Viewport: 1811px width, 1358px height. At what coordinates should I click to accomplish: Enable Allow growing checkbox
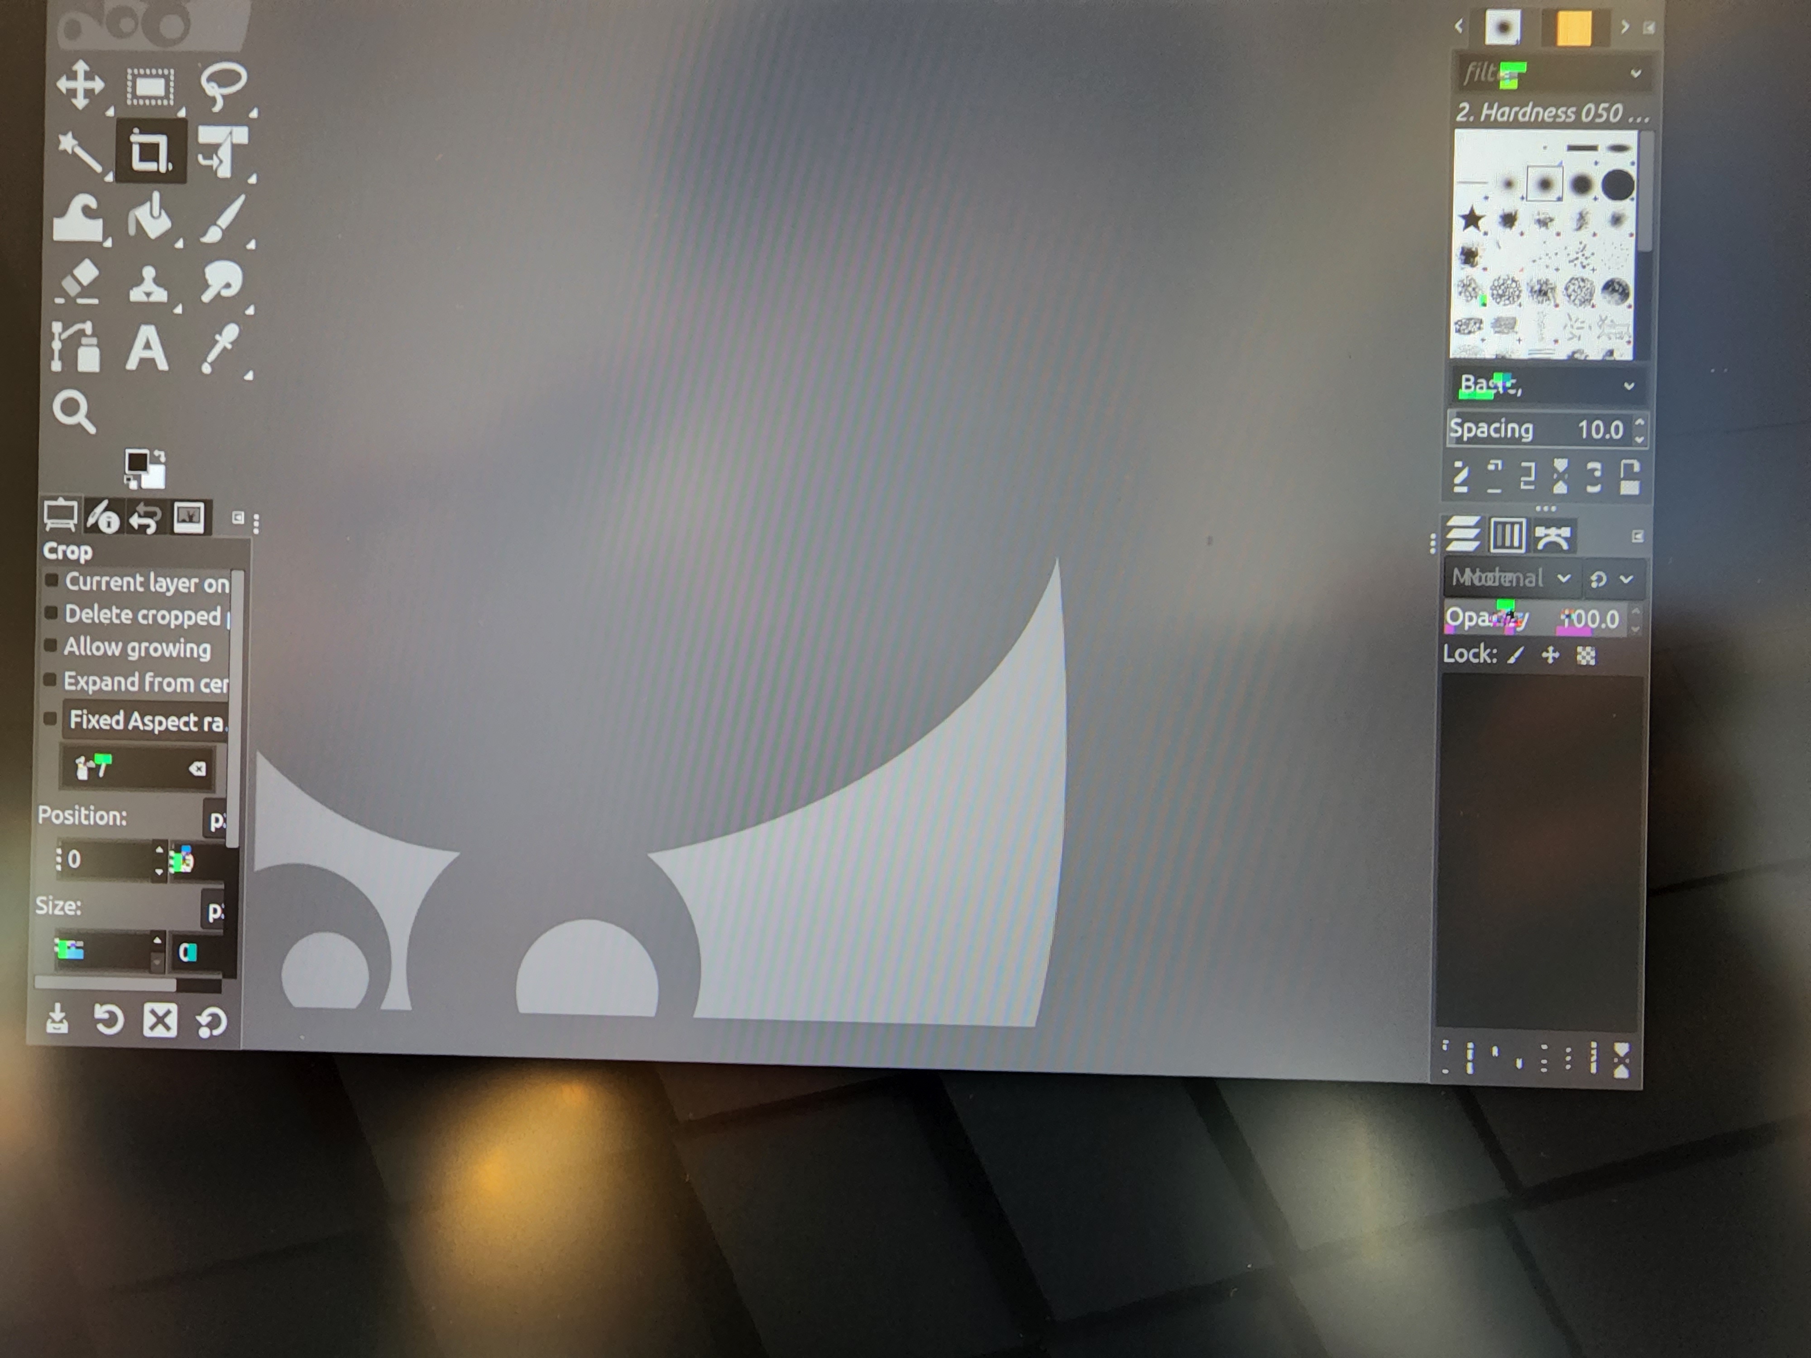coord(51,647)
